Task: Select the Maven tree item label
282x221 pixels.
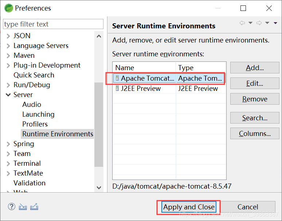Action: (24, 55)
